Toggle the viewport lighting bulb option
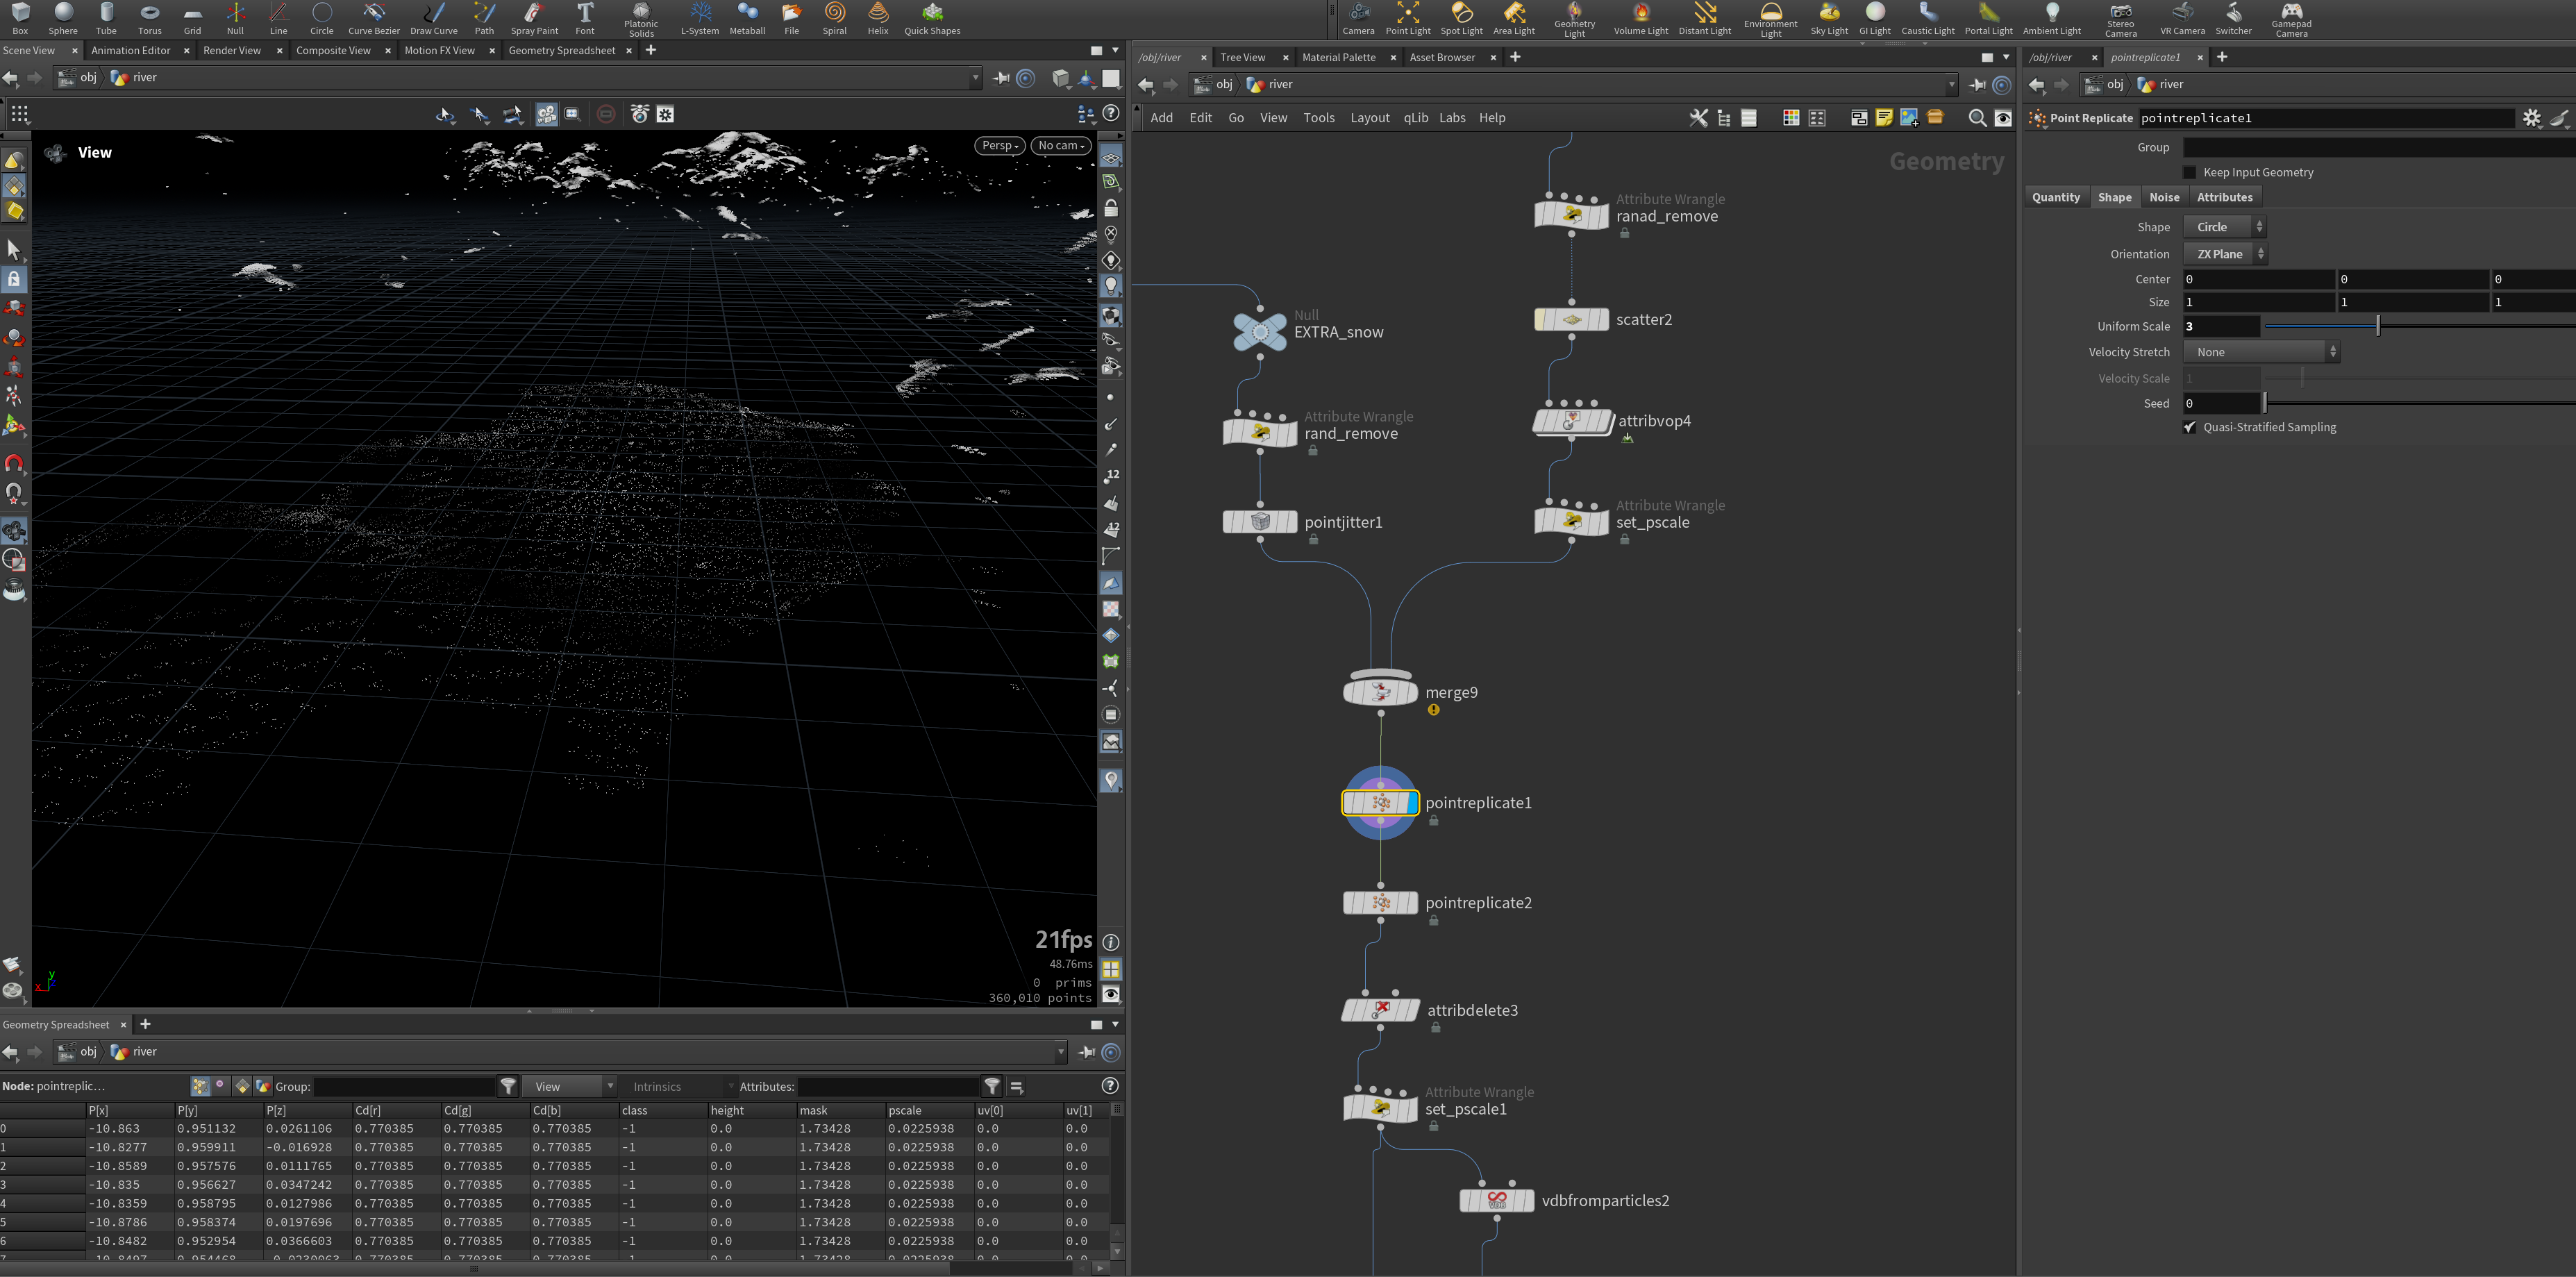The image size is (2576, 1277). [1111, 286]
